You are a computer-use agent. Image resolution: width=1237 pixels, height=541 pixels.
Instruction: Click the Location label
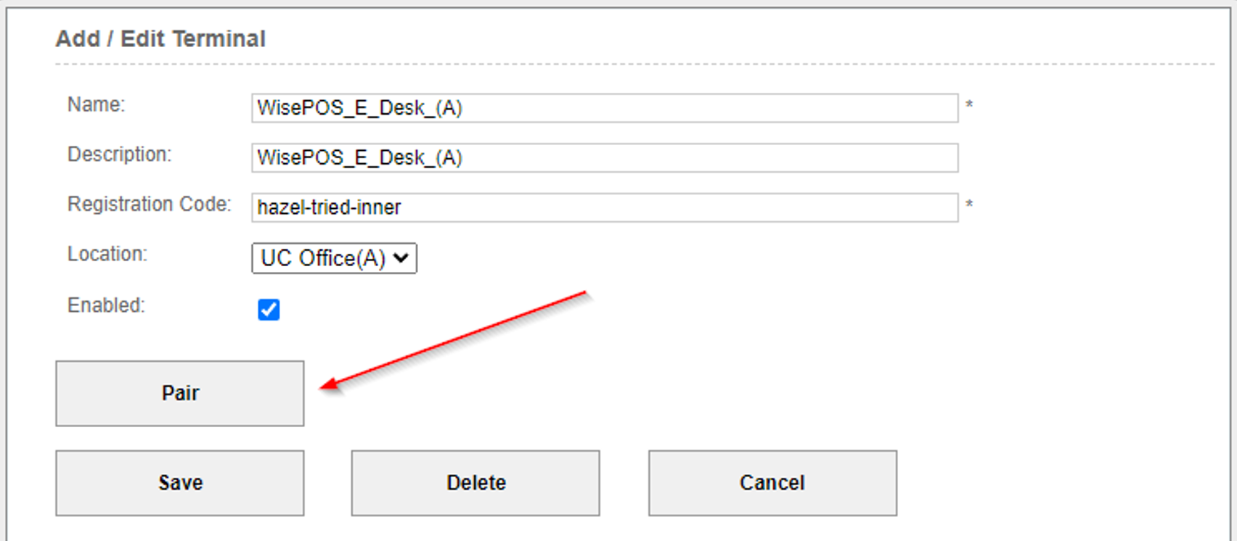[107, 254]
